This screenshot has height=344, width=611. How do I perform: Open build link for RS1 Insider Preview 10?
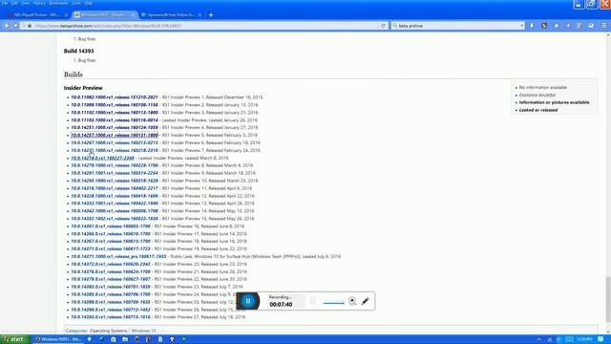coord(115,181)
